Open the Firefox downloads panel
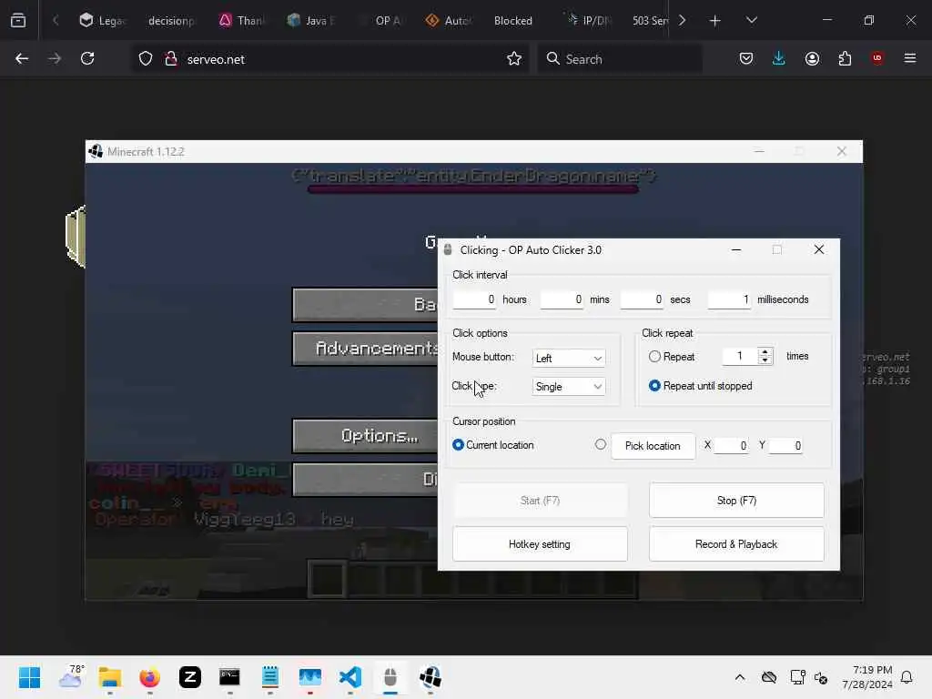The image size is (932, 699). [779, 58]
